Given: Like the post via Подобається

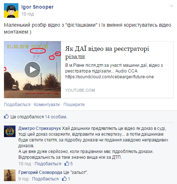Looking at the screenshot, I should pyautogui.click(x=17, y=105).
